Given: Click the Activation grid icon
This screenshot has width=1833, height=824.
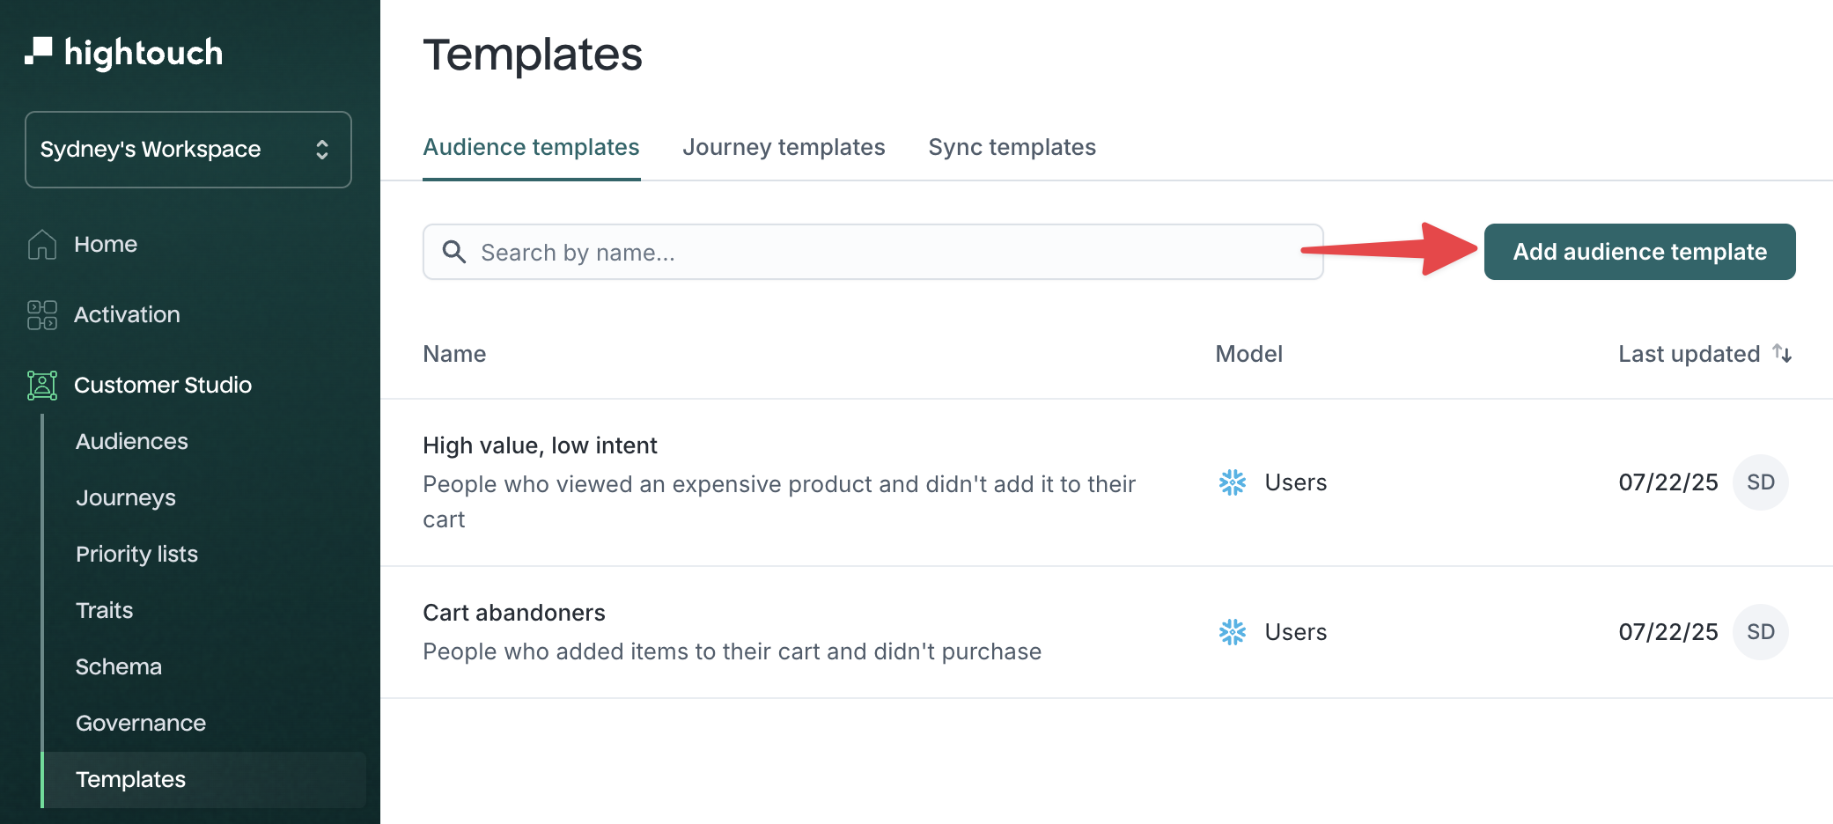Looking at the screenshot, I should tap(42, 314).
